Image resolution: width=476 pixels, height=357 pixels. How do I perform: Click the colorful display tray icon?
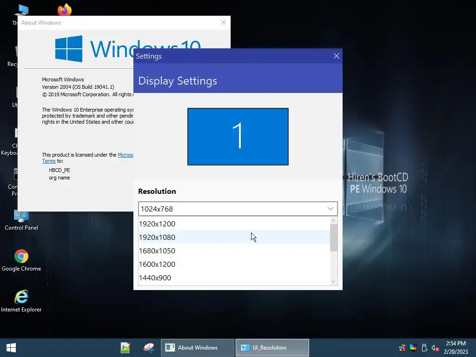[x=413, y=348]
